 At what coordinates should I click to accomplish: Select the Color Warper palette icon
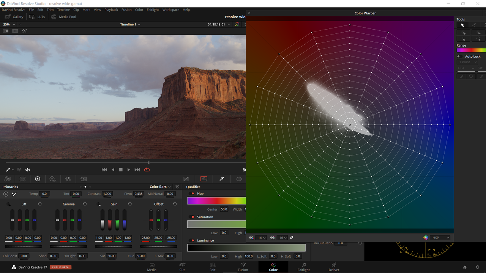[204, 179]
